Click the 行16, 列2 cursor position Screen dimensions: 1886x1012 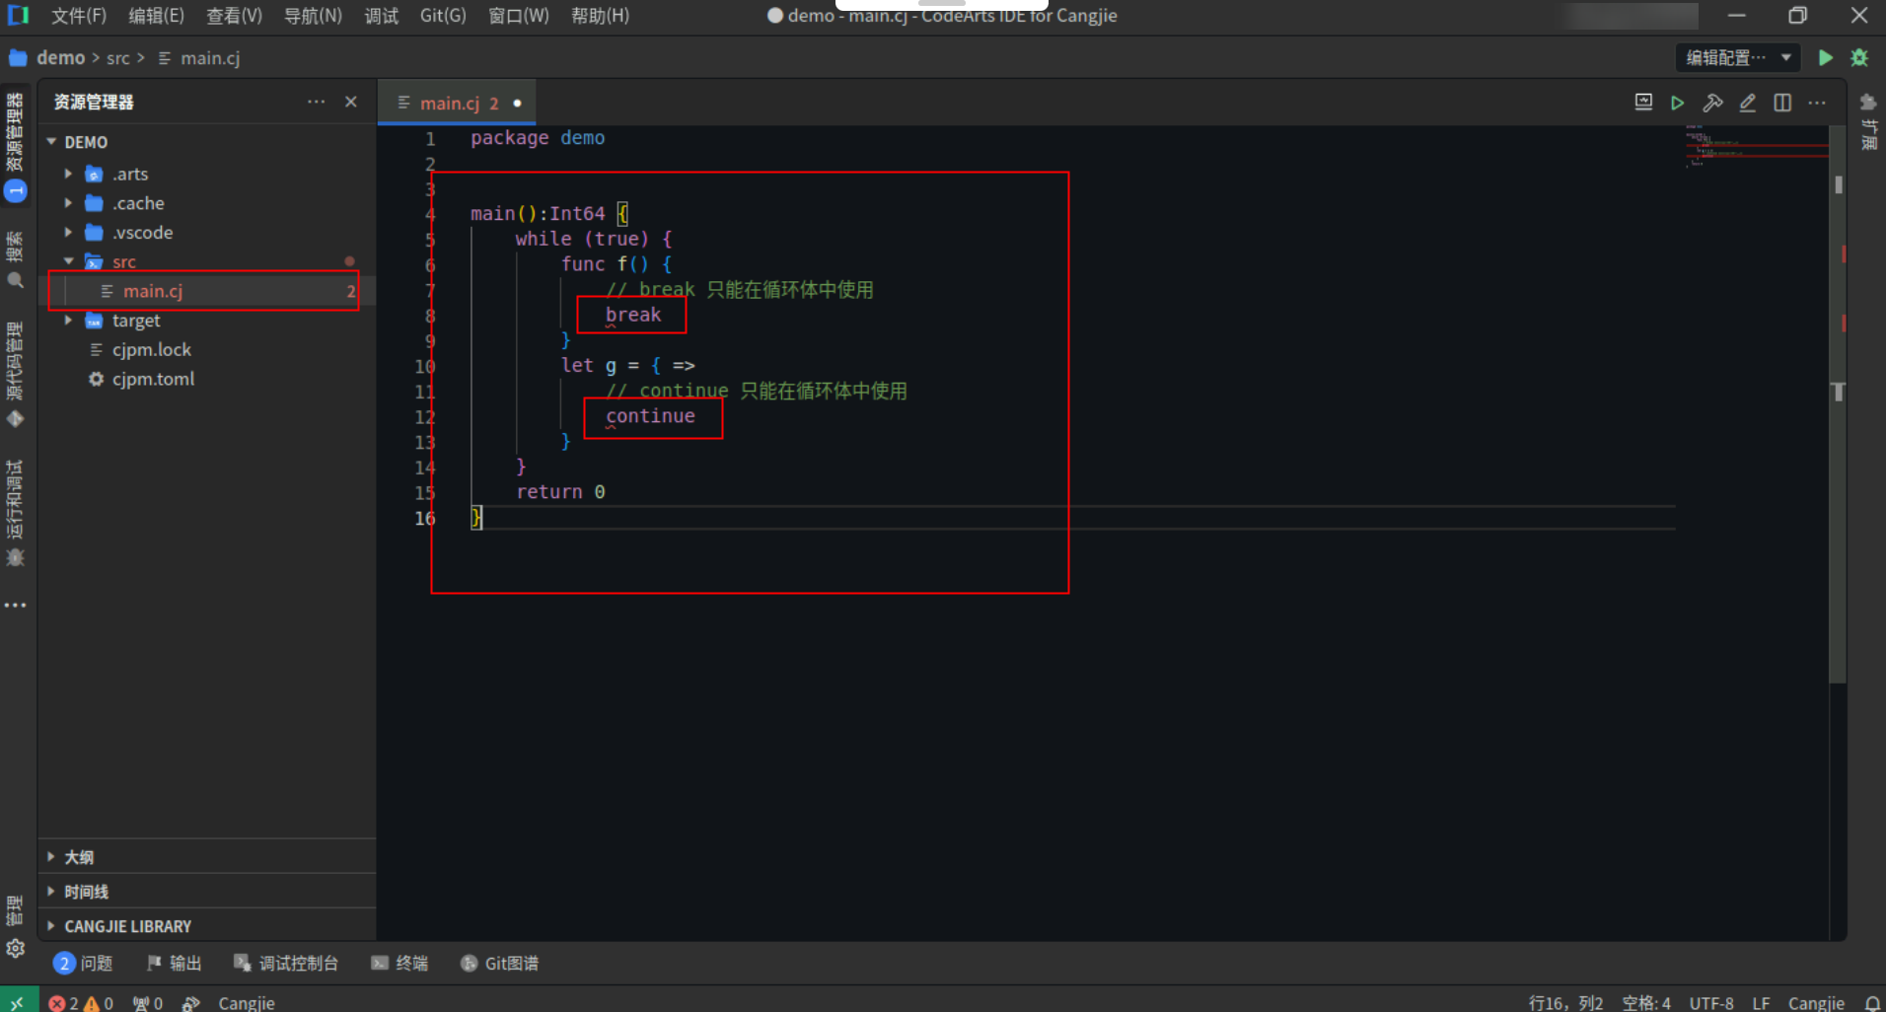pyautogui.click(x=1565, y=1002)
